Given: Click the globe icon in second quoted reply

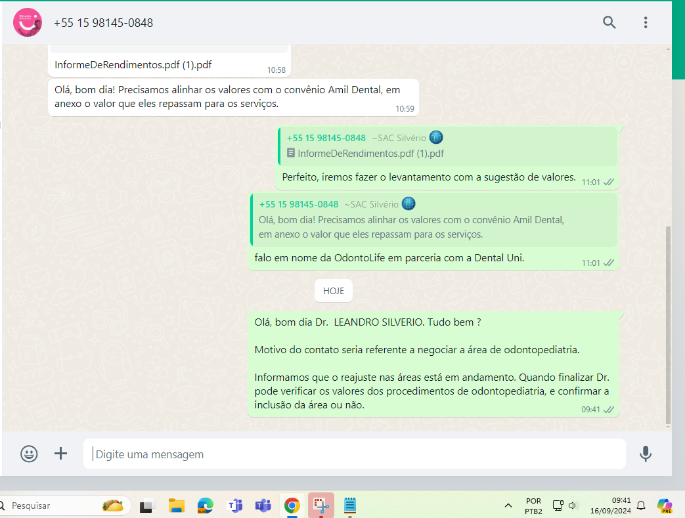Looking at the screenshot, I should click(x=409, y=204).
